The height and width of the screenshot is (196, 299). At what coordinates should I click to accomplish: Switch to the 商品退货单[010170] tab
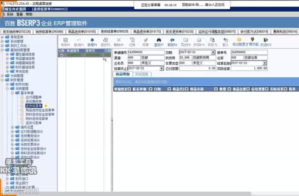147,32
